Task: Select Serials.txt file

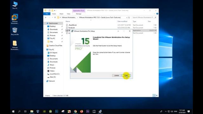Action: coord(71,28)
